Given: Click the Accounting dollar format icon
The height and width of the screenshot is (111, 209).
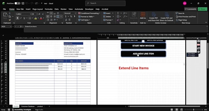Looking at the screenshot, I should click(x=66, y=16).
